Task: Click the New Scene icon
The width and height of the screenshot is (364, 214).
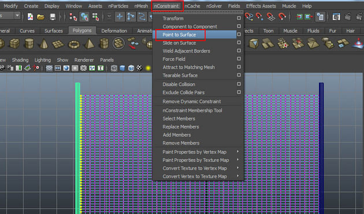Action: pos(30,17)
